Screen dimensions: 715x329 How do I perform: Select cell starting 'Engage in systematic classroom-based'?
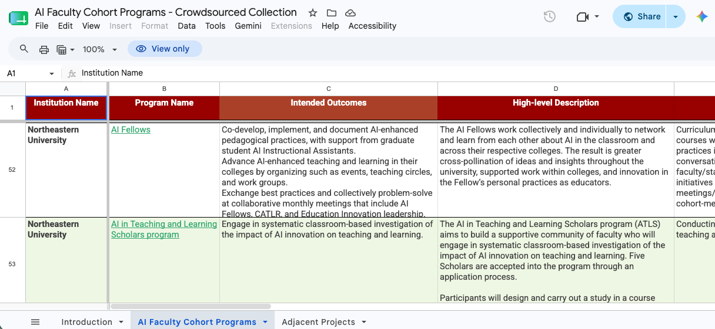[329, 260]
